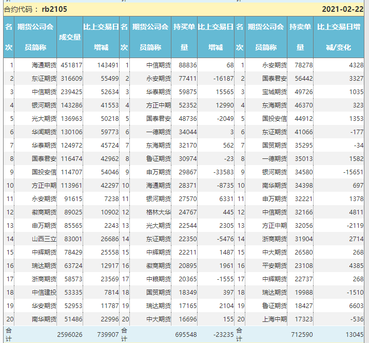Click short position 56442

[x=304, y=79]
